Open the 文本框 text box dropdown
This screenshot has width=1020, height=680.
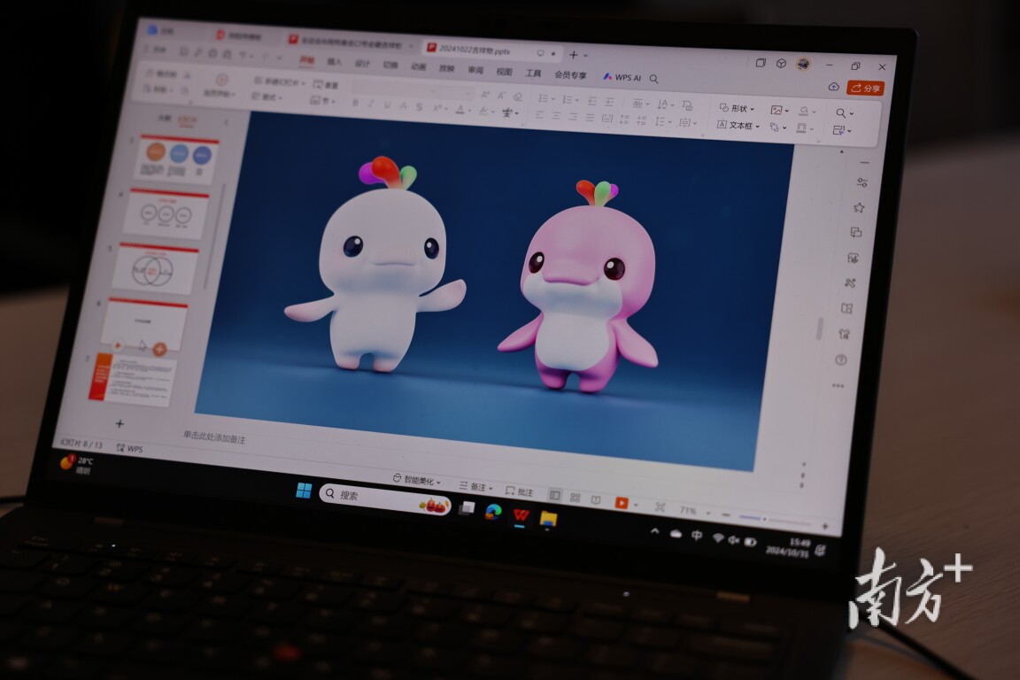pyautogui.click(x=738, y=126)
